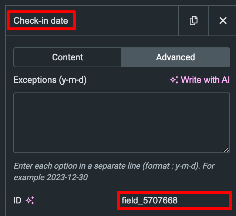Focus the Exceptions (y-m-d) text area
Viewport: 236px width, 216px height.
(122, 123)
